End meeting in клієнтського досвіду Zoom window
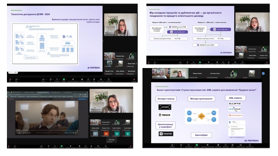The image size is (278, 156). click(267, 62)
